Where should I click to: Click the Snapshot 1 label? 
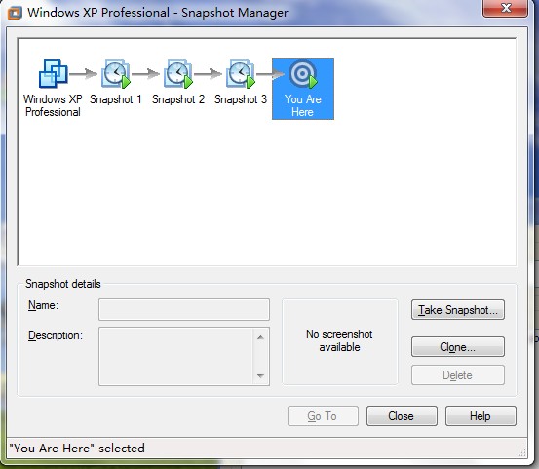click(115, 99)
